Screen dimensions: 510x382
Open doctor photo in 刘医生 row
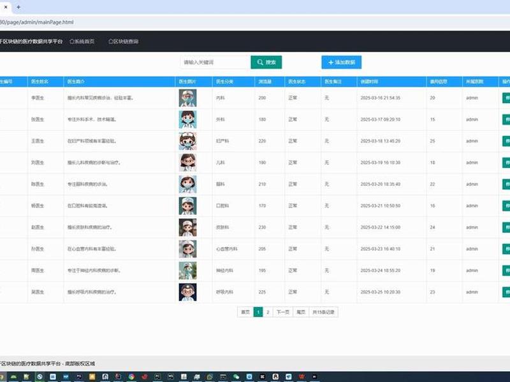pyautogui.click(x=187, y=162)
